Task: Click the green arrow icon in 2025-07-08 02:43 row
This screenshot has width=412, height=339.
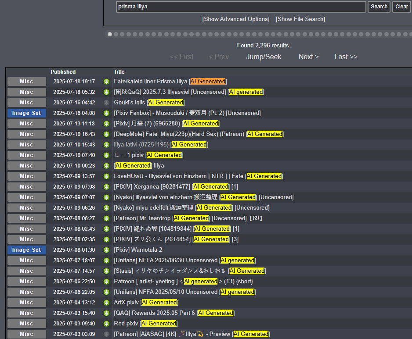Action: [x=106, y=229]
